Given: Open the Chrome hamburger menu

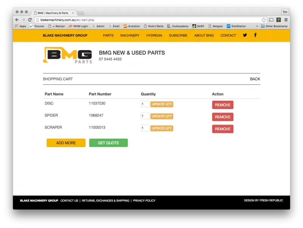Looking at the screenshot, I should point(286,20).
